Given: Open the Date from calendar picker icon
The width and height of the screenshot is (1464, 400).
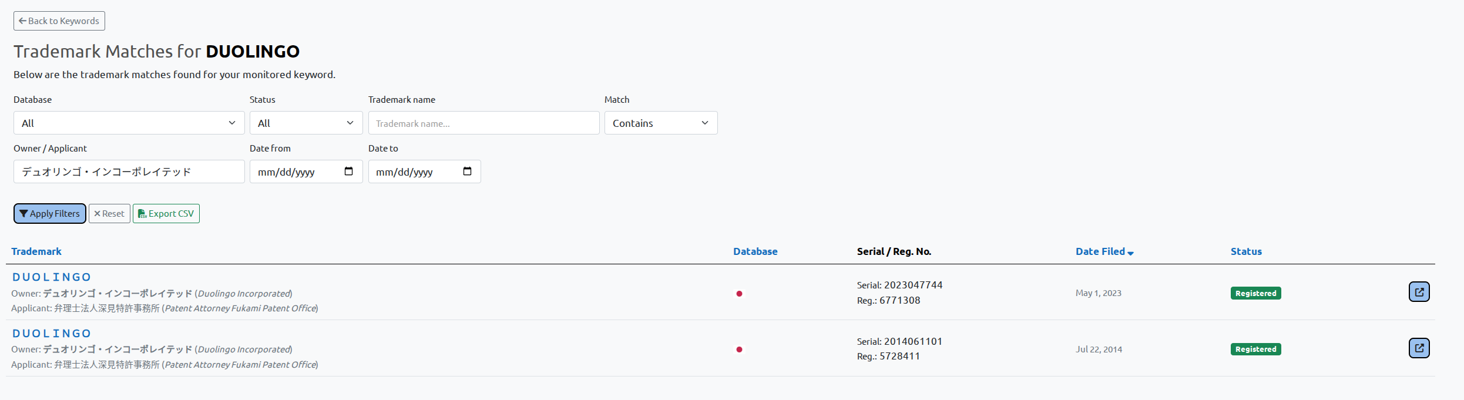Looking at the screenshot, I should click(348, 172).
